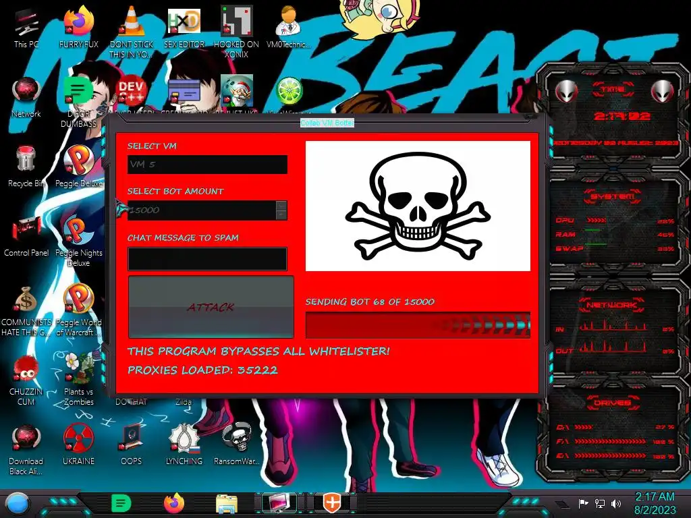Launch Peggle Deluxe shortcut
Image resolution: width=691 pixels, height=518 pixels.
pos(78,167)
